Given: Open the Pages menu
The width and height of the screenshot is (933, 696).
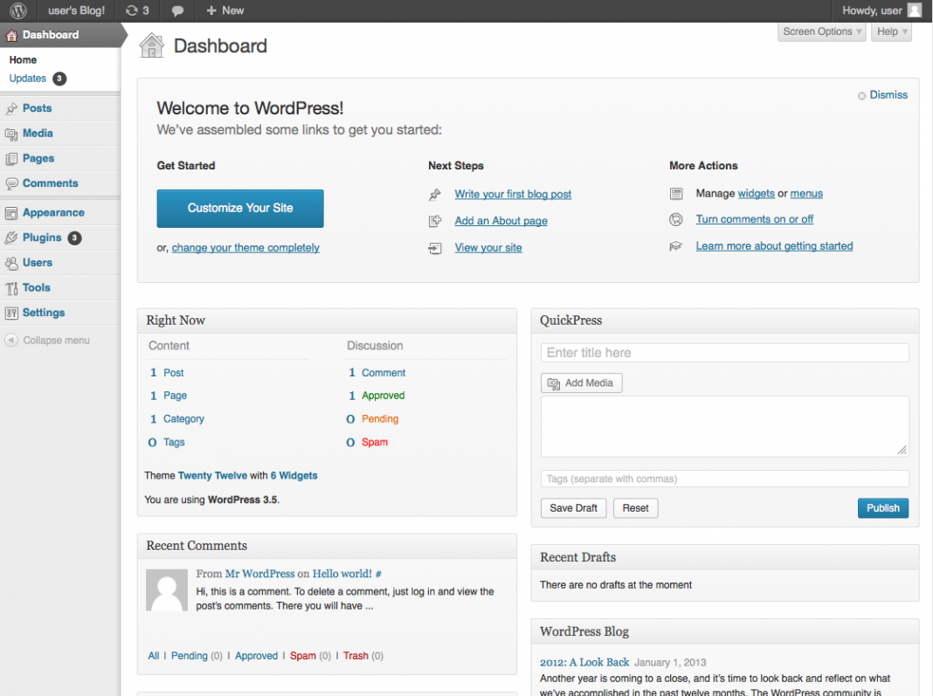Looking at the screenshot, I should 38,158.
